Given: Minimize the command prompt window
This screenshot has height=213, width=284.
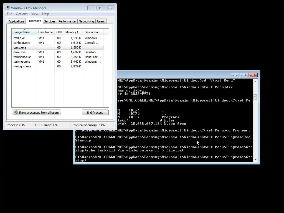Looking at the screenshot, I should [x=235, y=75].
